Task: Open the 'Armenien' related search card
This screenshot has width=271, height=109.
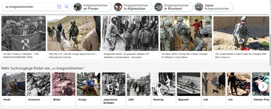Action: 38,89
